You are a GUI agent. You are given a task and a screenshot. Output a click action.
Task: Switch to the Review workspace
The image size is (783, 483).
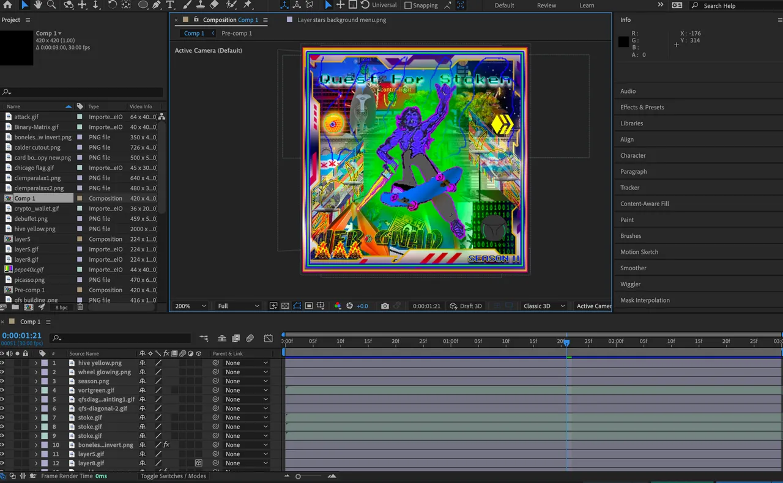(x=546, y=6)
